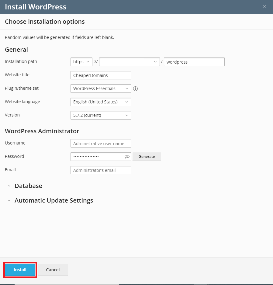Expand the Database section chevron
Viewport: 273px width, 285px height.
9,186
